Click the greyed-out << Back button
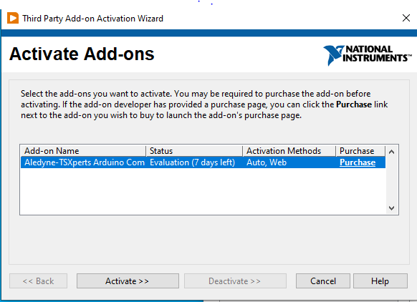The width and height of the screenshot is (417, 302). click(38, 281)
